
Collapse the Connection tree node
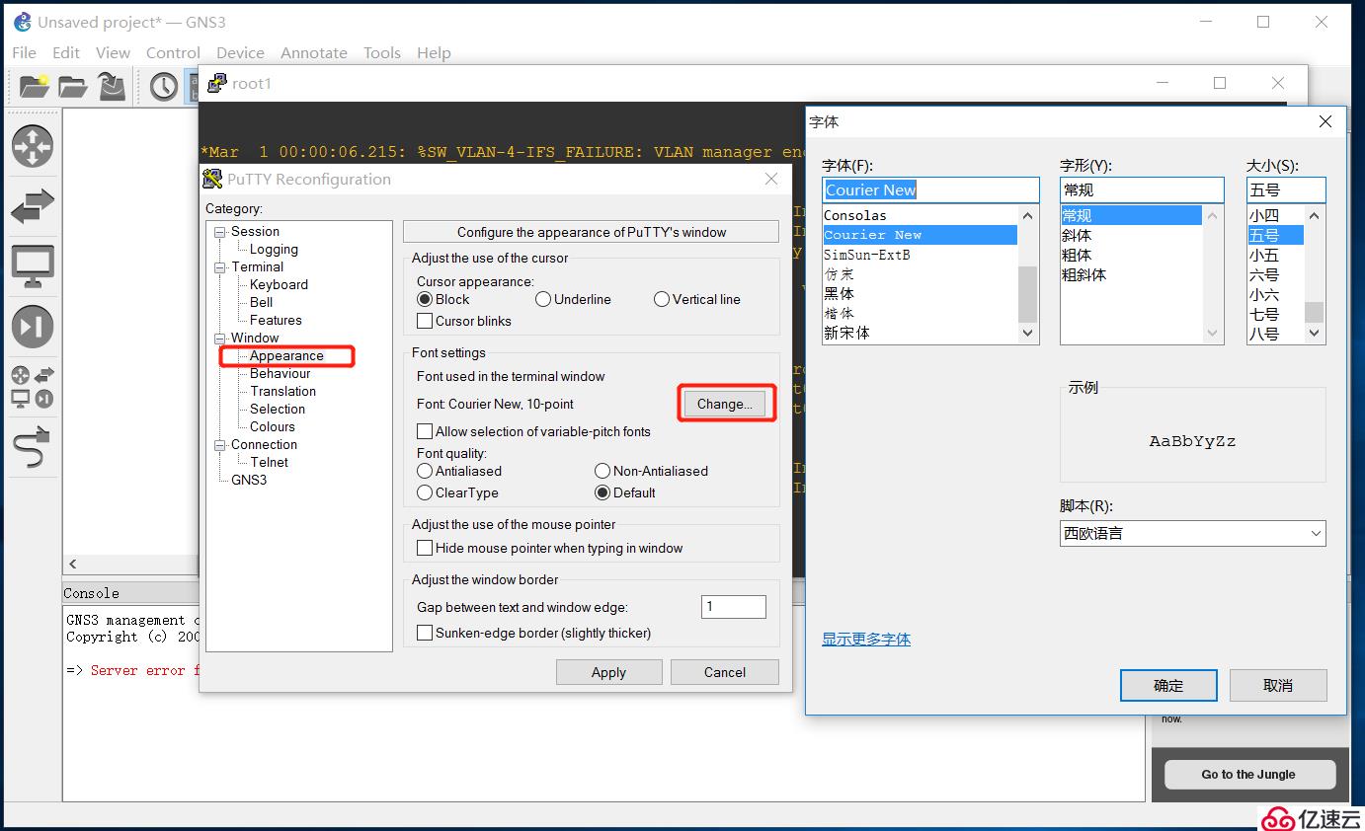(x=219, y=445)
